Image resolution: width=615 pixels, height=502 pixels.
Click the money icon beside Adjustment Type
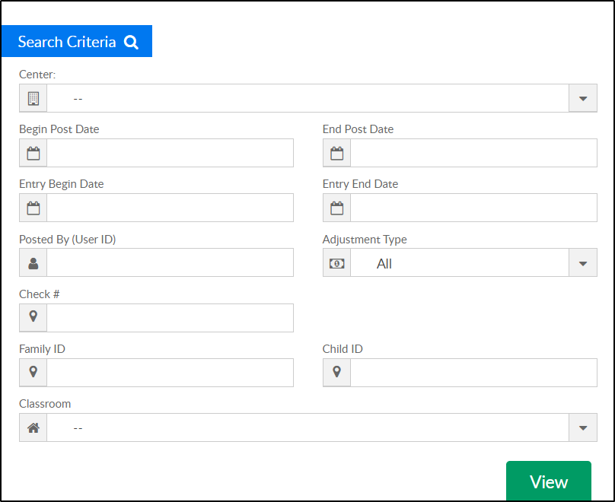(x=337, y=263)
